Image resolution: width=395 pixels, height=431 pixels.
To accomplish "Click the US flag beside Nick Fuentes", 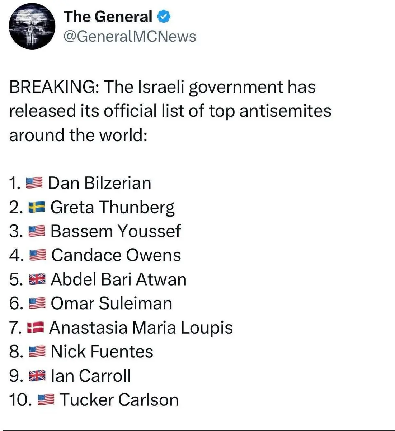I will [37, 352].
